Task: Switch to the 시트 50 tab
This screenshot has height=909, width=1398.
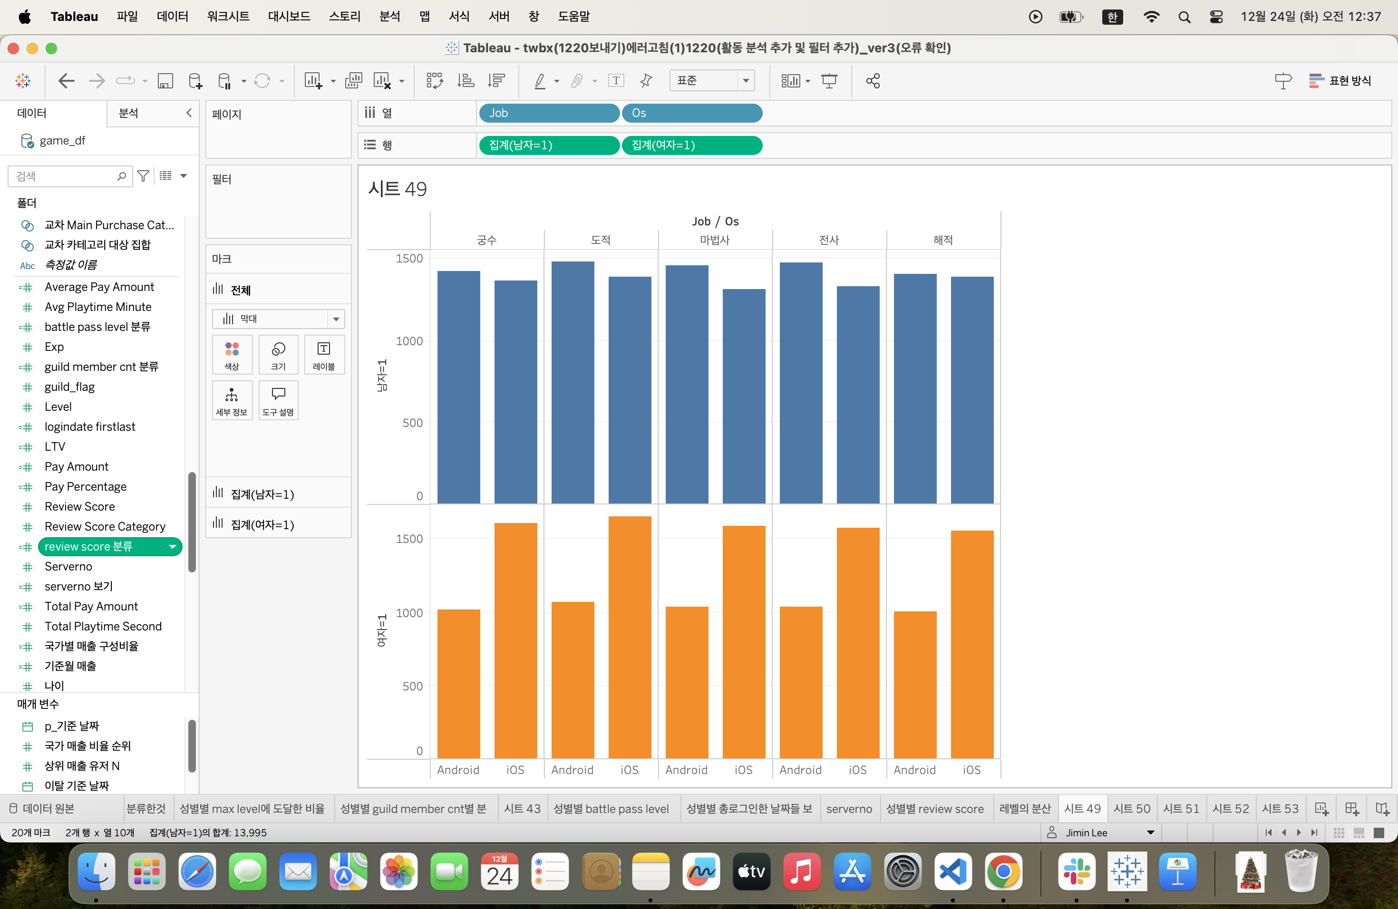Action: pos(1132,809)
